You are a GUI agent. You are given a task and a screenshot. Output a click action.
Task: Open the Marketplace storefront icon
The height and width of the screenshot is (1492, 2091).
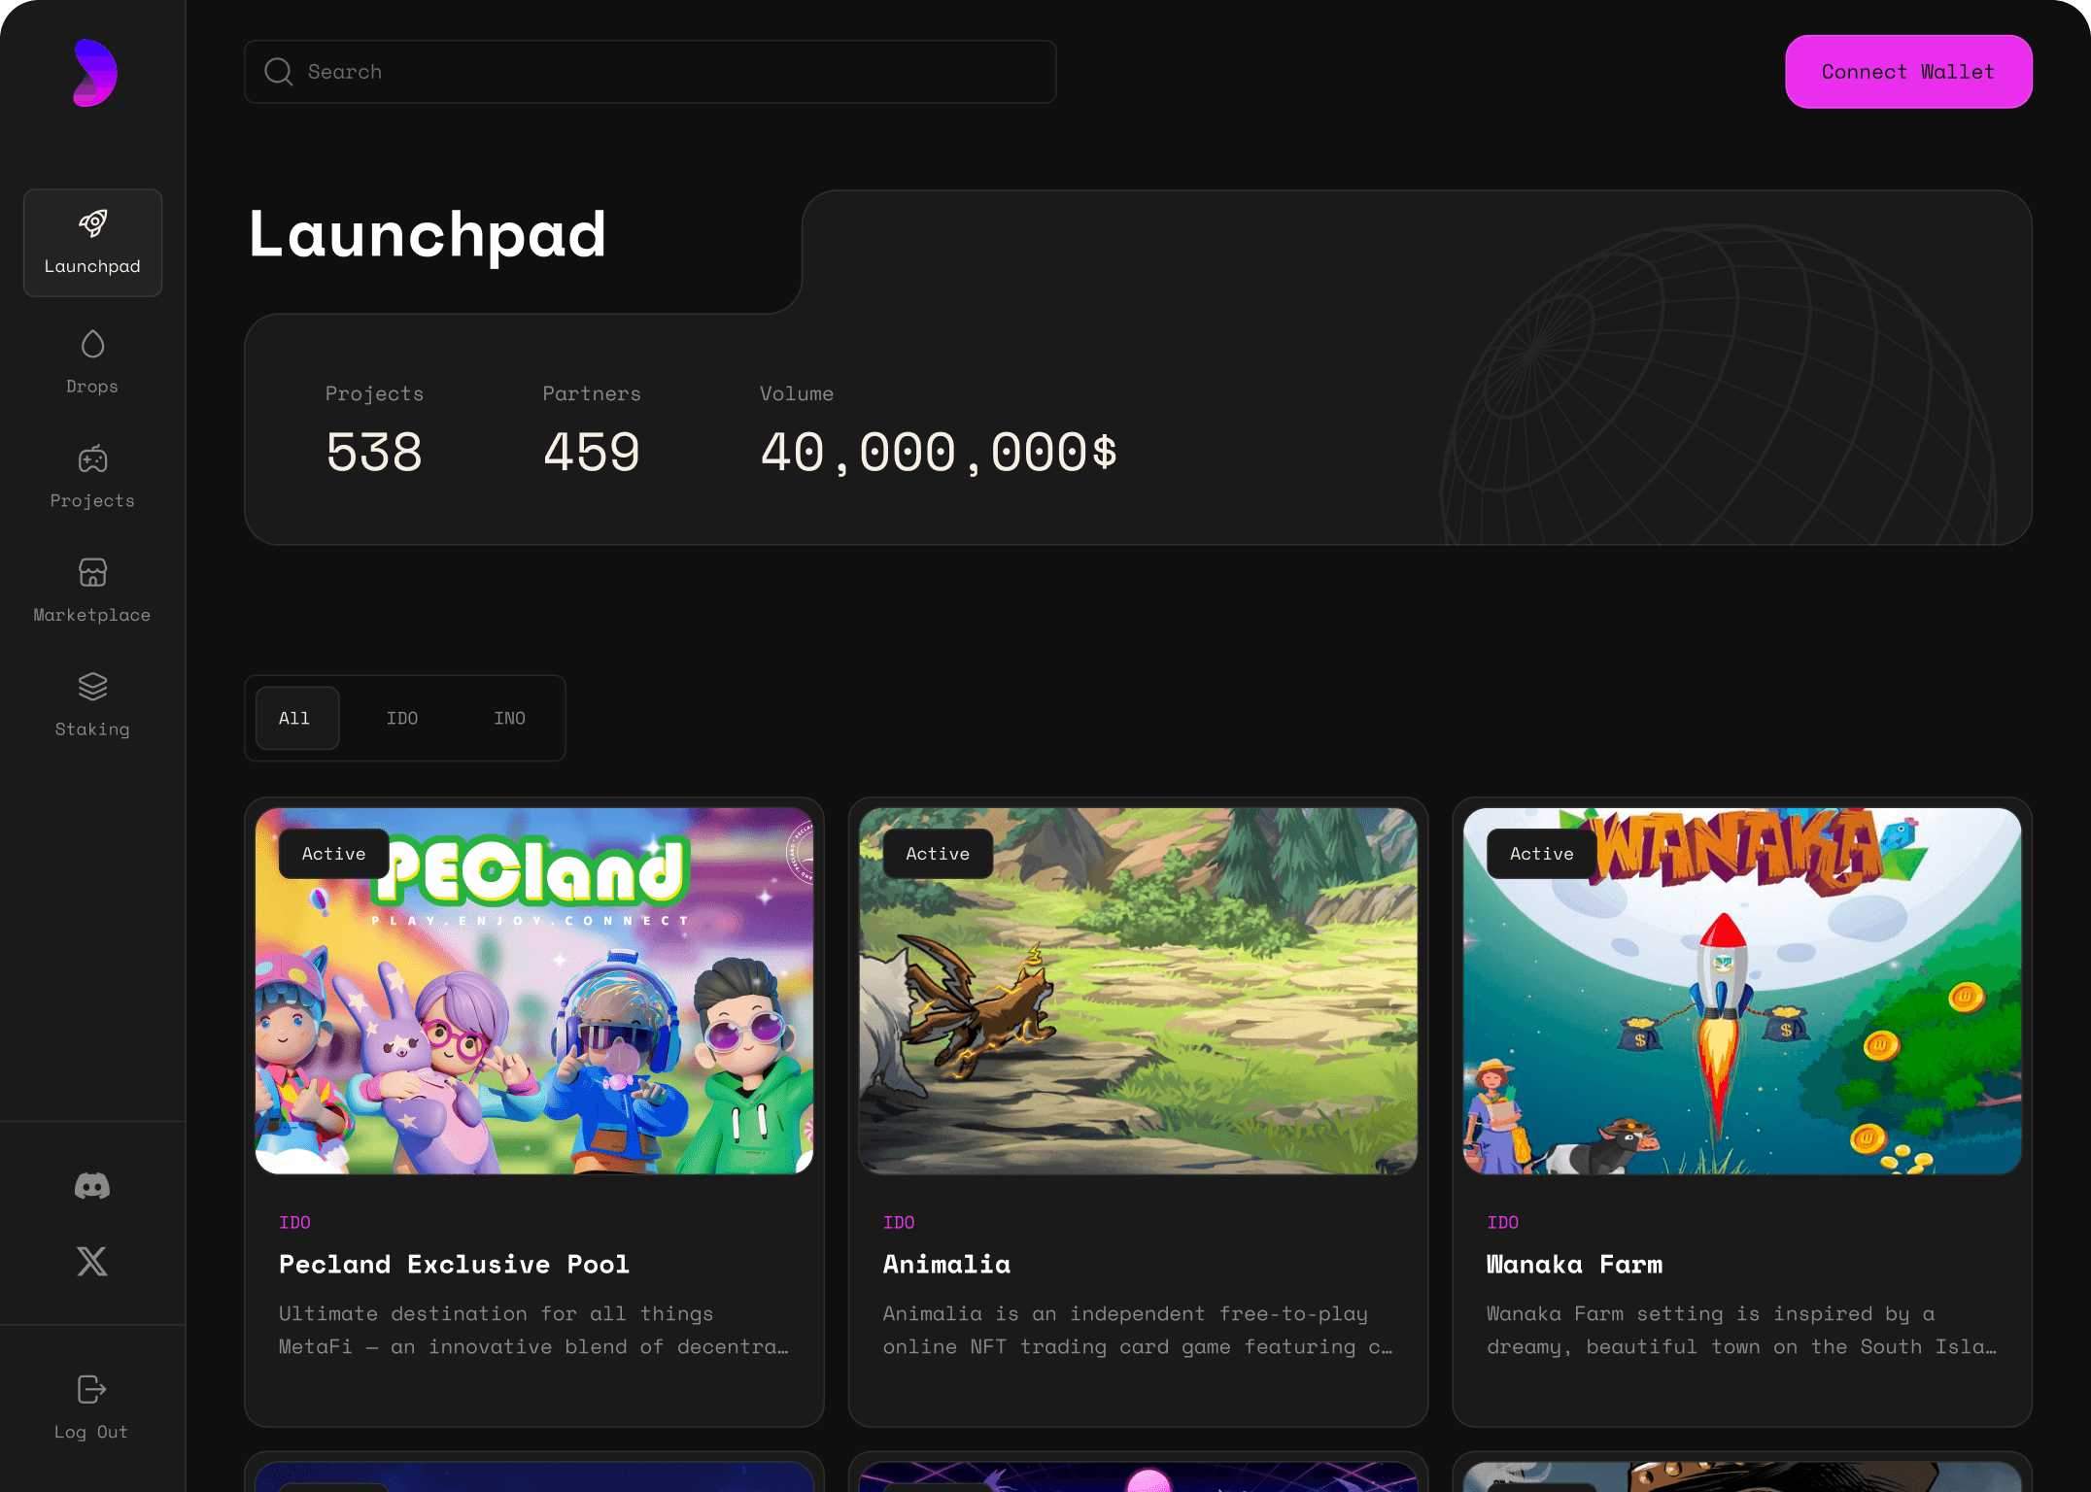click(x=92, y=572)
